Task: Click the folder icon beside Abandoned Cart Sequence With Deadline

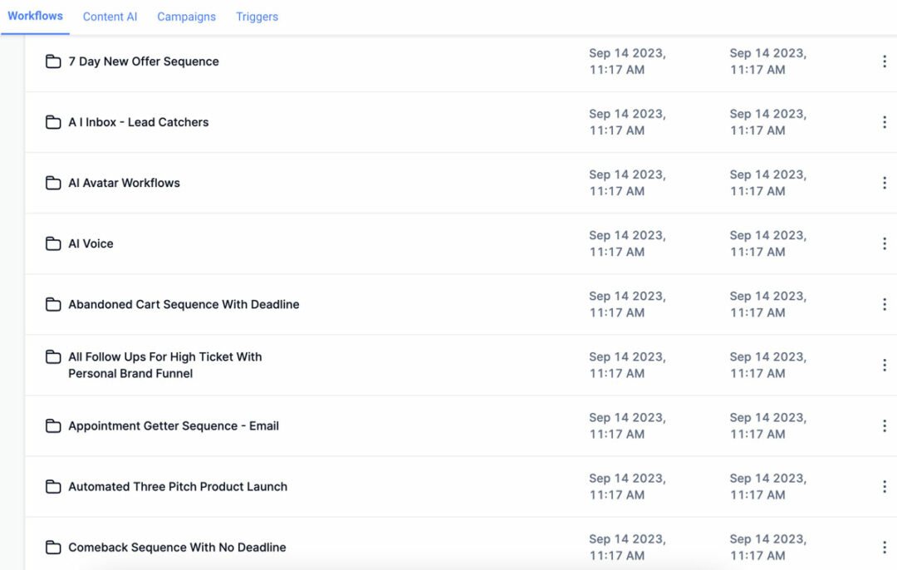Action: [x=52, y=304]
